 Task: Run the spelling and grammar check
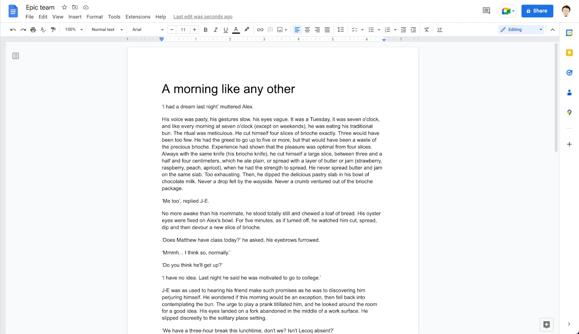(43, 29)
